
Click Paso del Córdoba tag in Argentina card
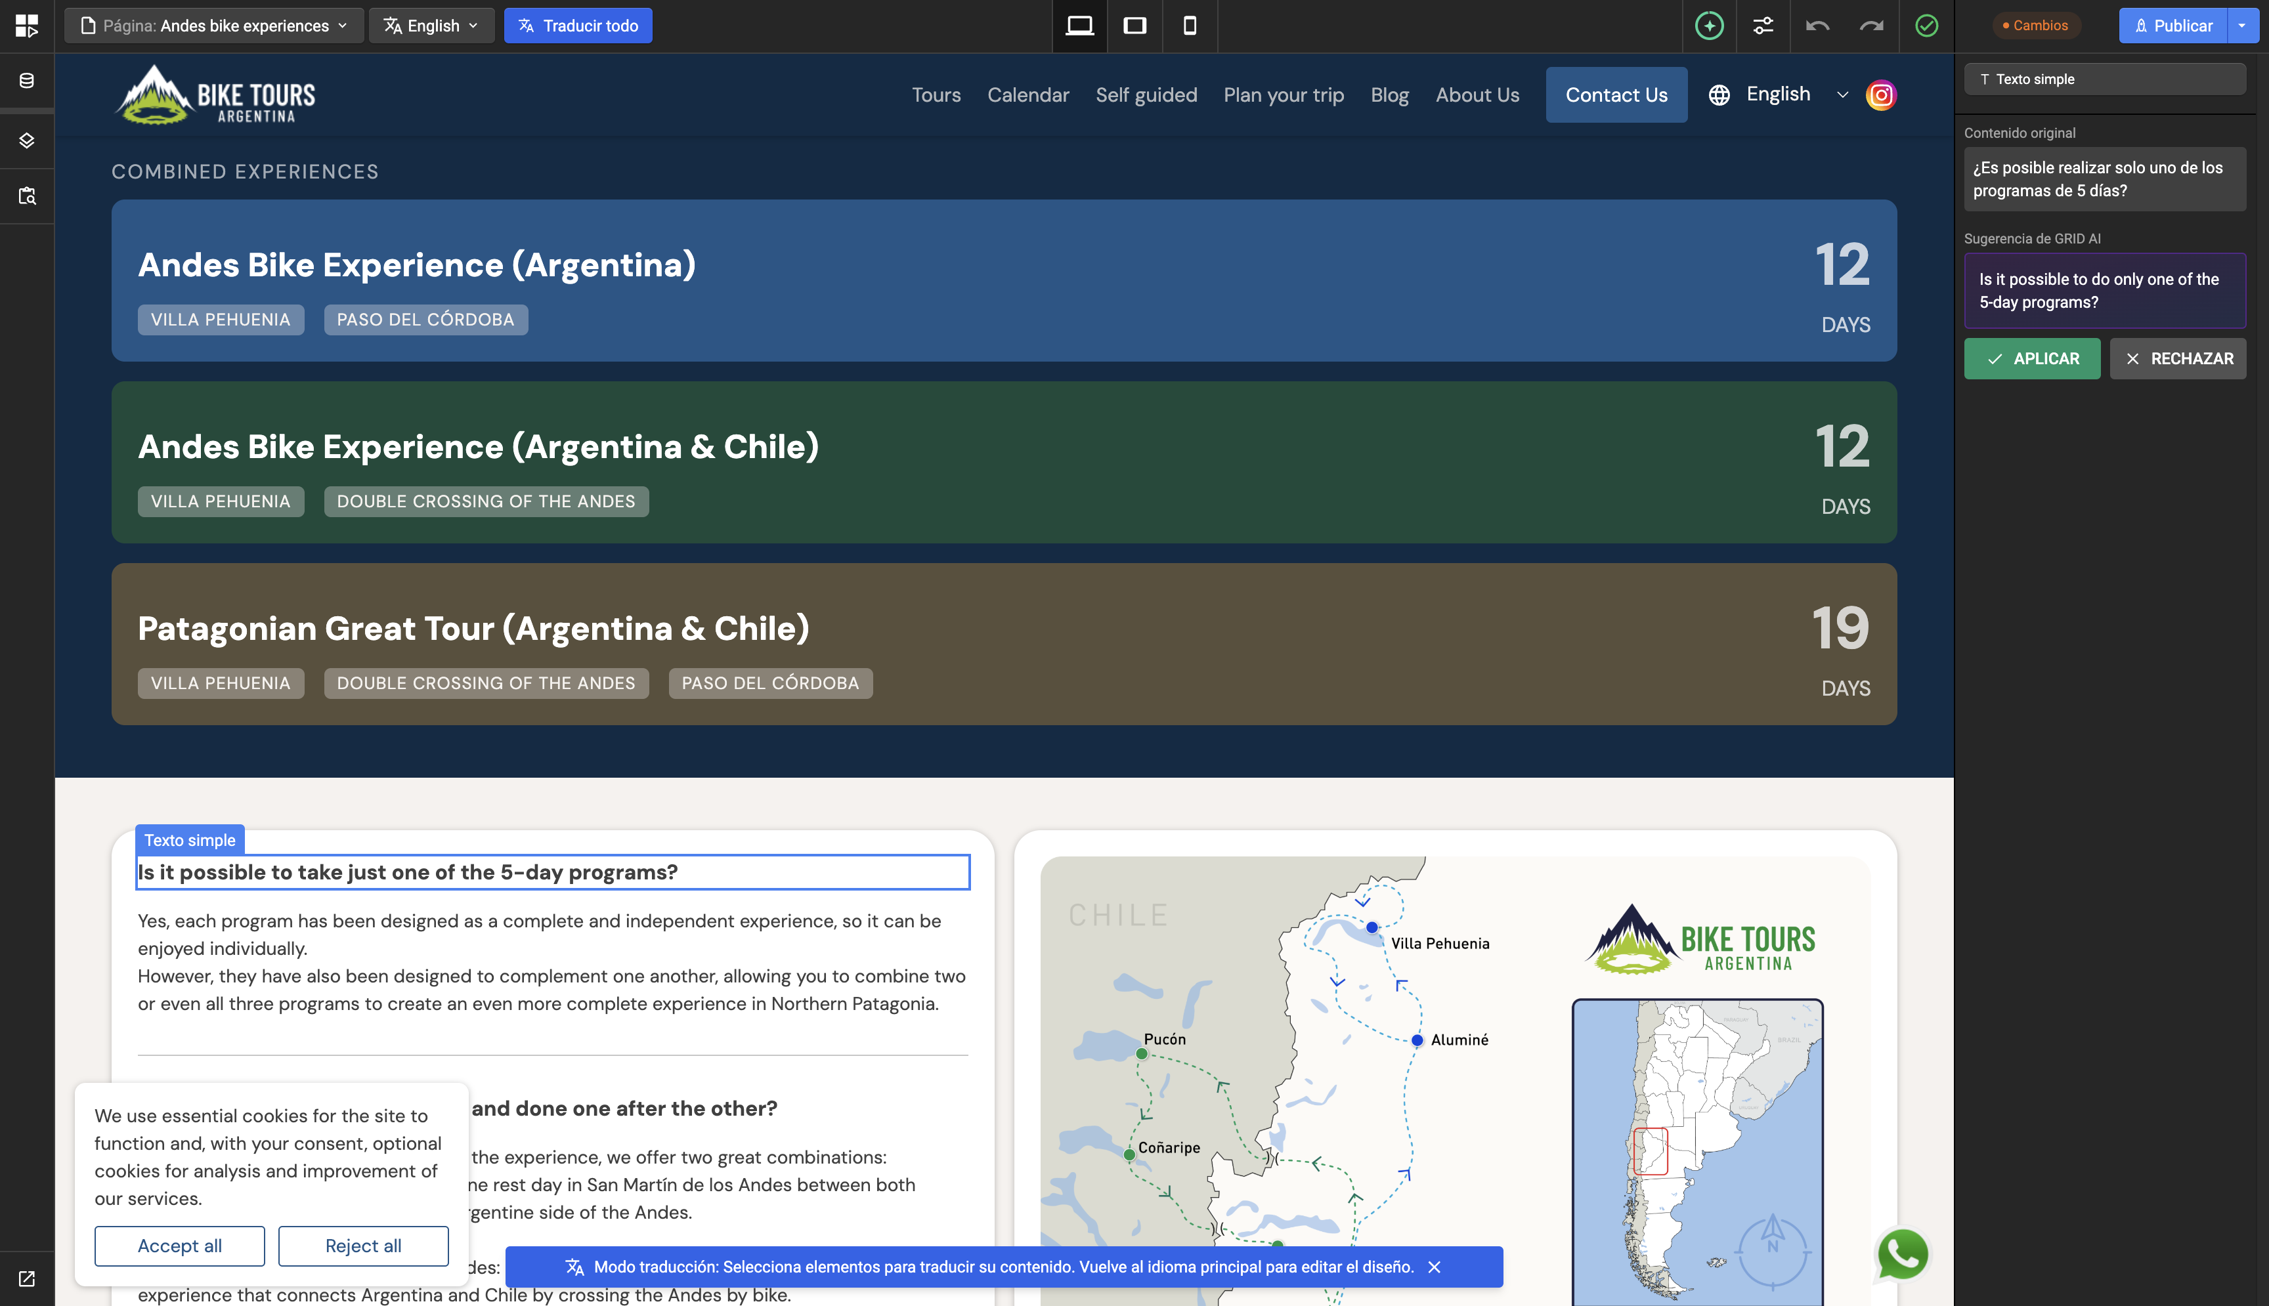click(x=425, y=320)
